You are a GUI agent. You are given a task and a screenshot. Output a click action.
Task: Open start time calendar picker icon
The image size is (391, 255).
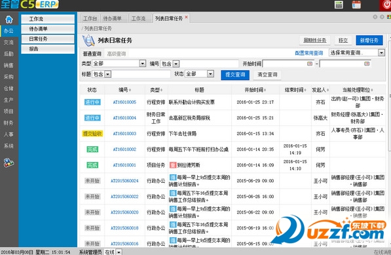[x=309, y=64]
